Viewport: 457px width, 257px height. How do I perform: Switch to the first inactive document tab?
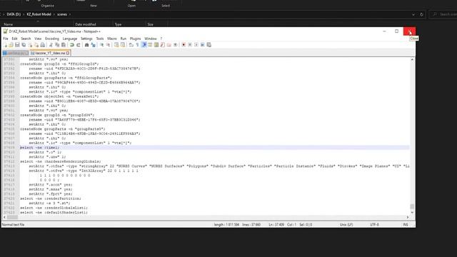coord(16,54)
